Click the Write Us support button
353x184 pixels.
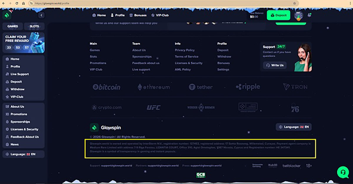(274, 65)
